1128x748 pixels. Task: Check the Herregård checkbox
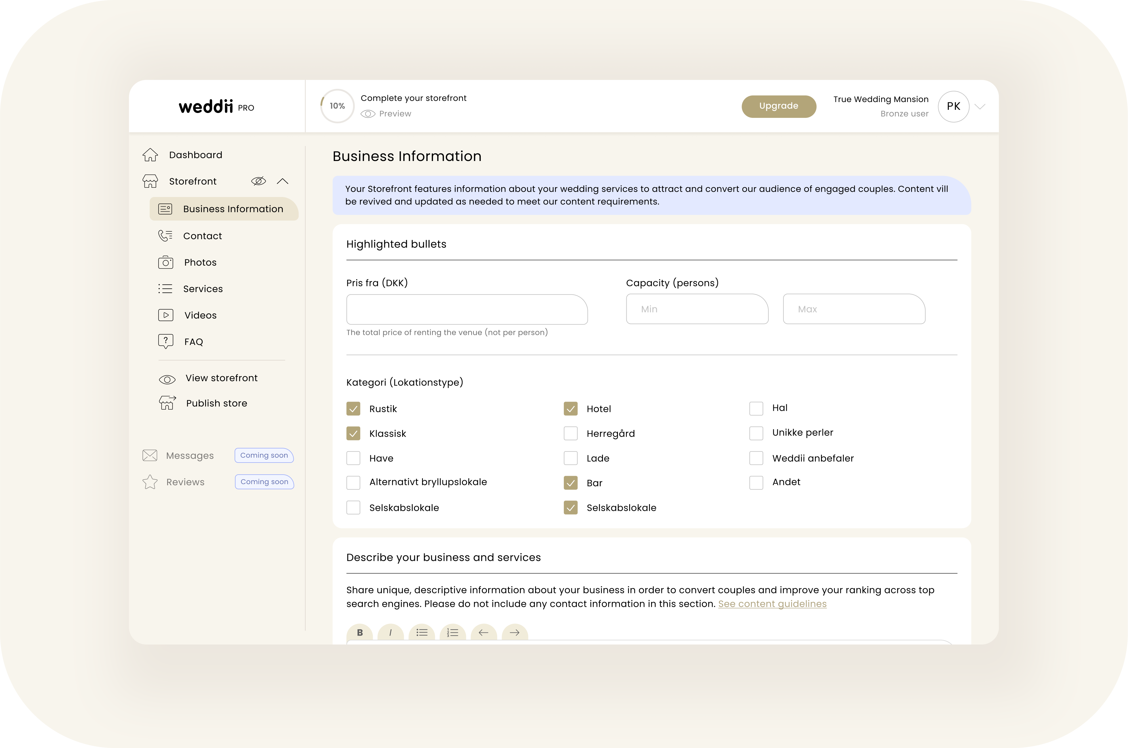[570, 434]
